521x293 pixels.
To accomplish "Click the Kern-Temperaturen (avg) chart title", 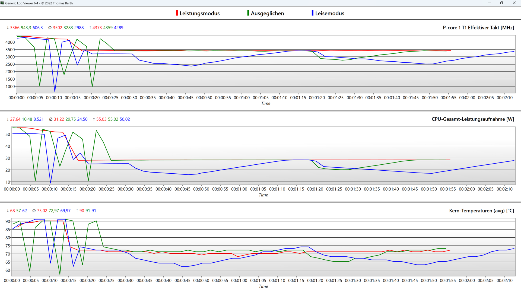I will [x=481, y=211].
